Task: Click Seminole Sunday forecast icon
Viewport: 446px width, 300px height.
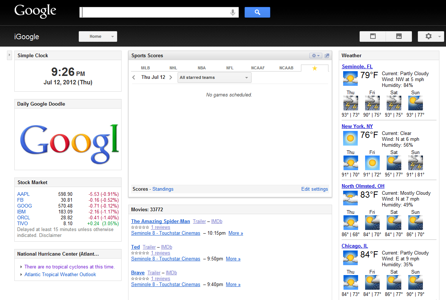Action: tap(415, 103)
